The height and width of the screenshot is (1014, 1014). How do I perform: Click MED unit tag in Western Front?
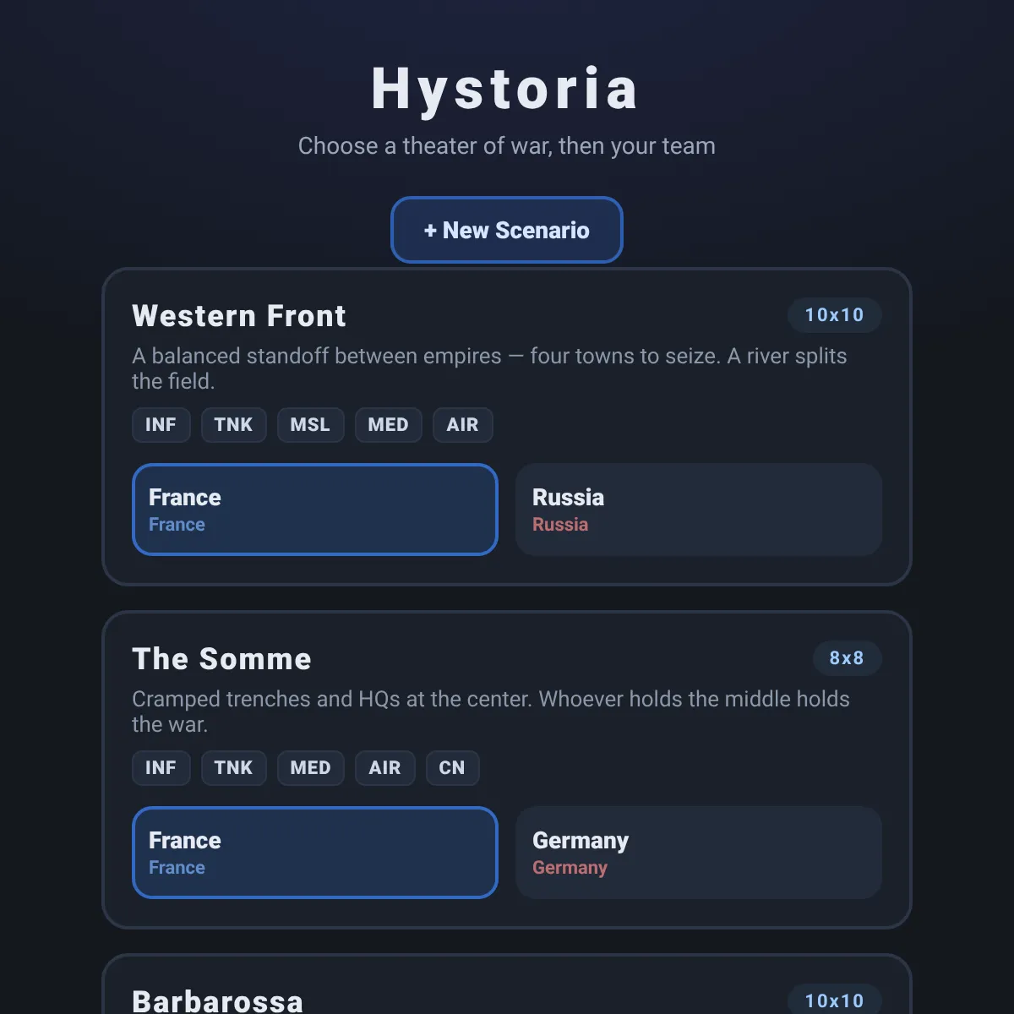pos(388,425)
